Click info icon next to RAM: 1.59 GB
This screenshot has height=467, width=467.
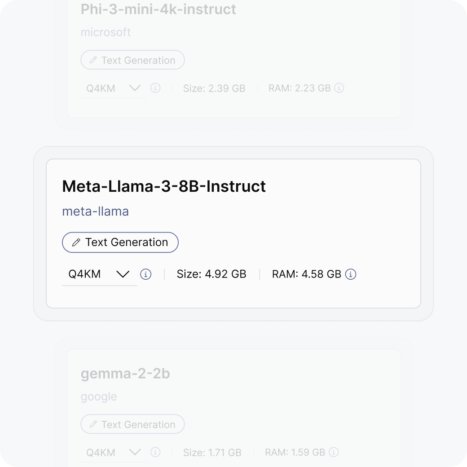334,452
